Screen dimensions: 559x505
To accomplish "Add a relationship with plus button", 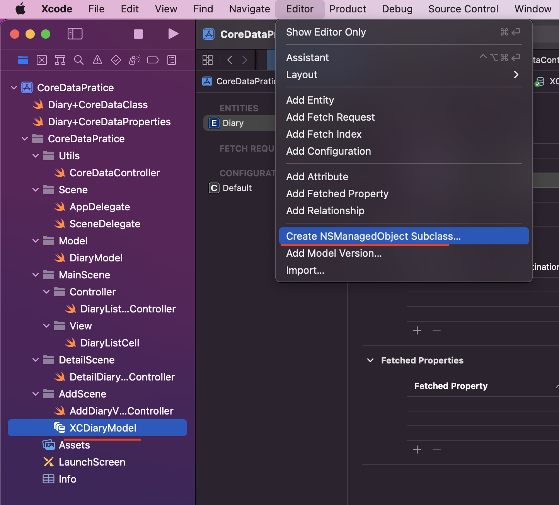I will (x=417, y=331).
